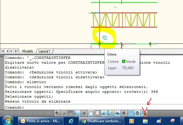Go to previous layout tab arrow
183x125 pixels.
[7, 51]
